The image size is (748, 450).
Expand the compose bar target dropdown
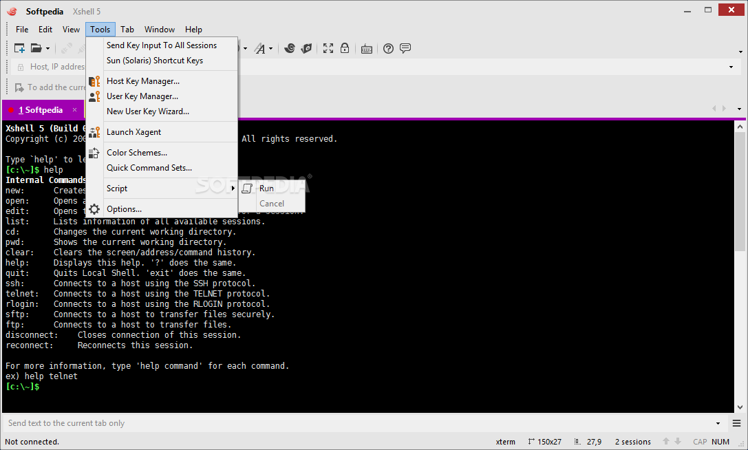tap(718, 423)
